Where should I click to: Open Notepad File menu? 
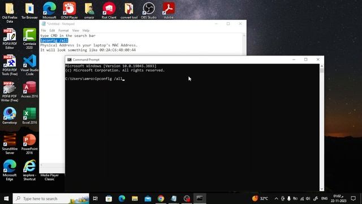[x=44, y=31]
